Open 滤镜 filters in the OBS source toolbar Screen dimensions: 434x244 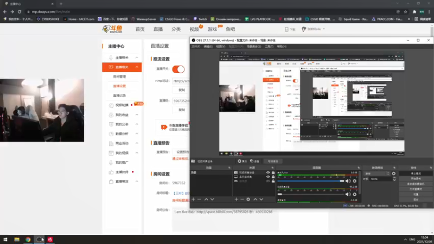click(x=254, y=161)
